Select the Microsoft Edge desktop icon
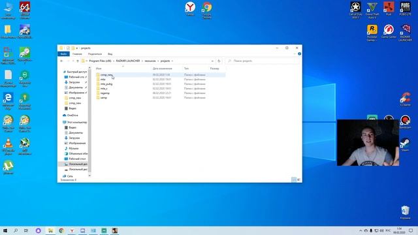 tap(8, 101)
